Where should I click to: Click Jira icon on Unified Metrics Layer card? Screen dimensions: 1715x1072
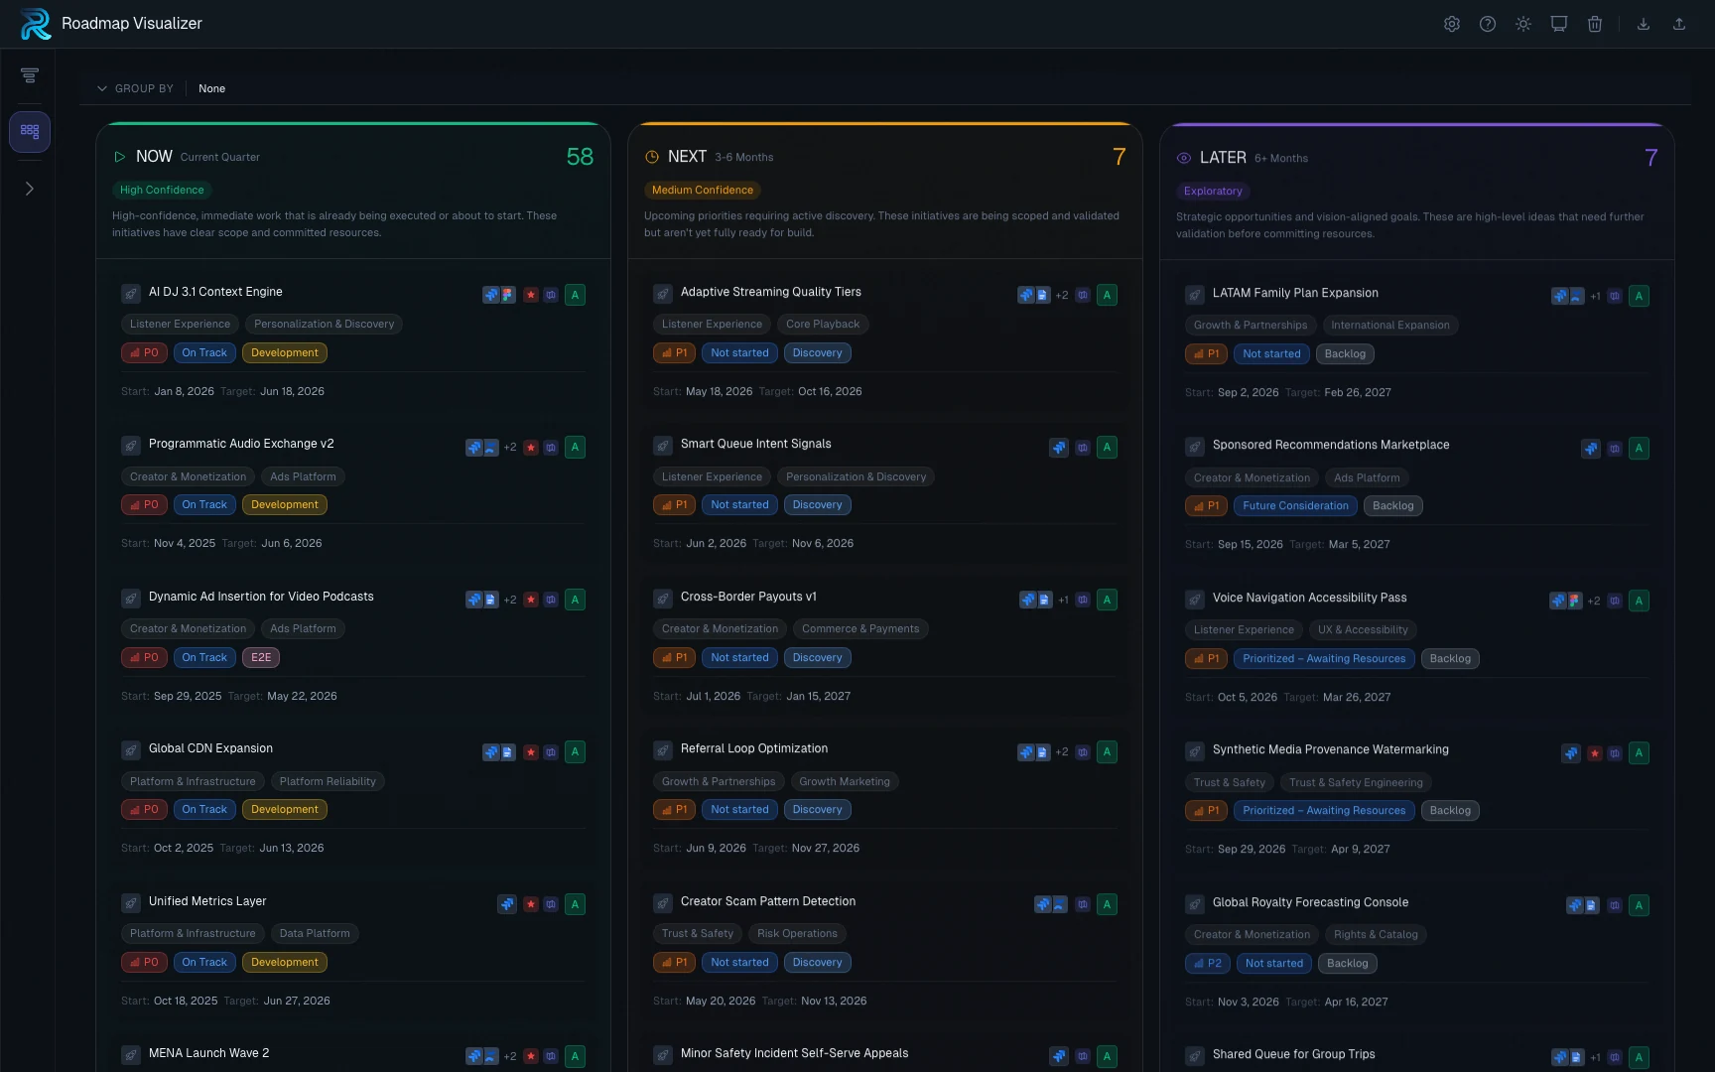[507, 904]
